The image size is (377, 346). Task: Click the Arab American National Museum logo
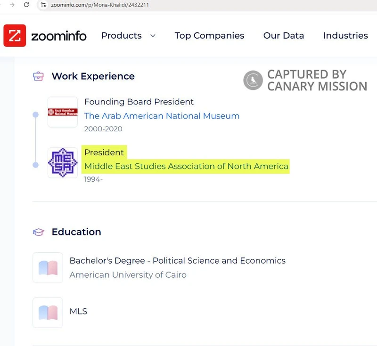[63, 112]
